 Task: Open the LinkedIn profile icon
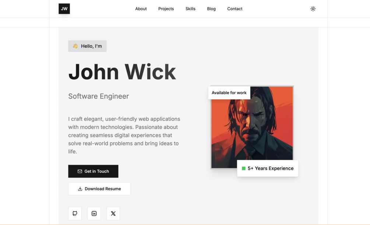coord(94,214)
